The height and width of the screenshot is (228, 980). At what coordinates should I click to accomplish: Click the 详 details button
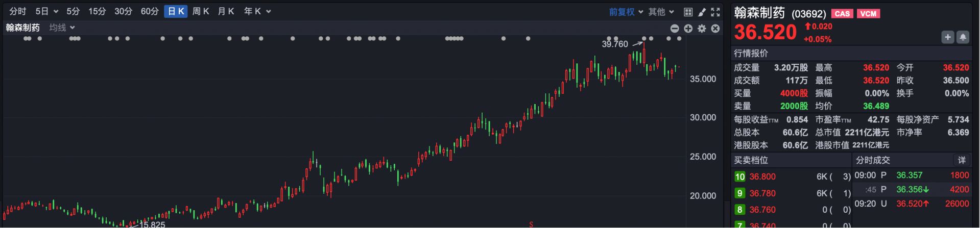point(962,160)
